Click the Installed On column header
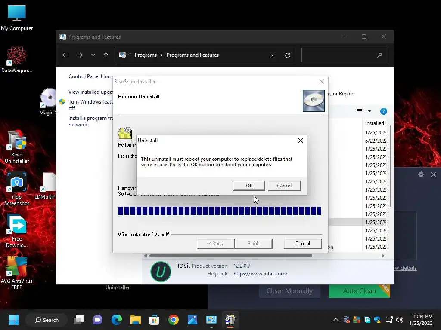 click(x=376, y=123)
